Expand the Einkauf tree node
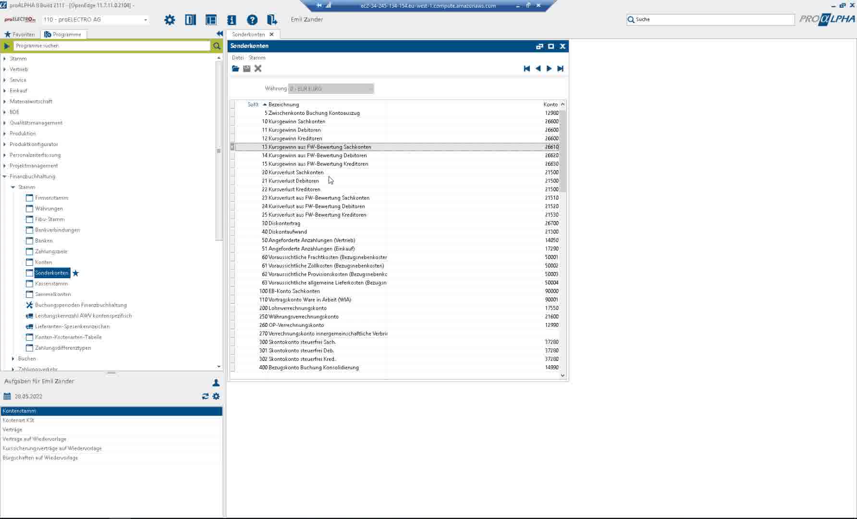Viewport: 857px width, 519px height. pyautogui.click(x=5, y=91)
